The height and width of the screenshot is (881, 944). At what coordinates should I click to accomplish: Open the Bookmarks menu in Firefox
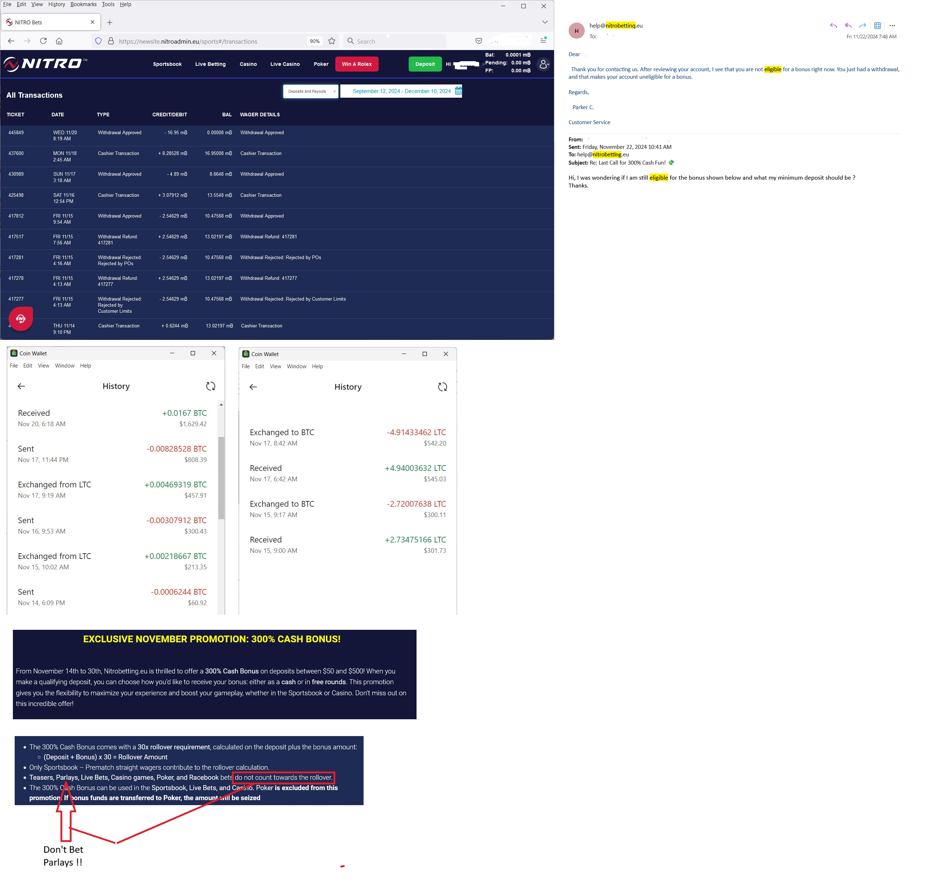coord(83,4)
